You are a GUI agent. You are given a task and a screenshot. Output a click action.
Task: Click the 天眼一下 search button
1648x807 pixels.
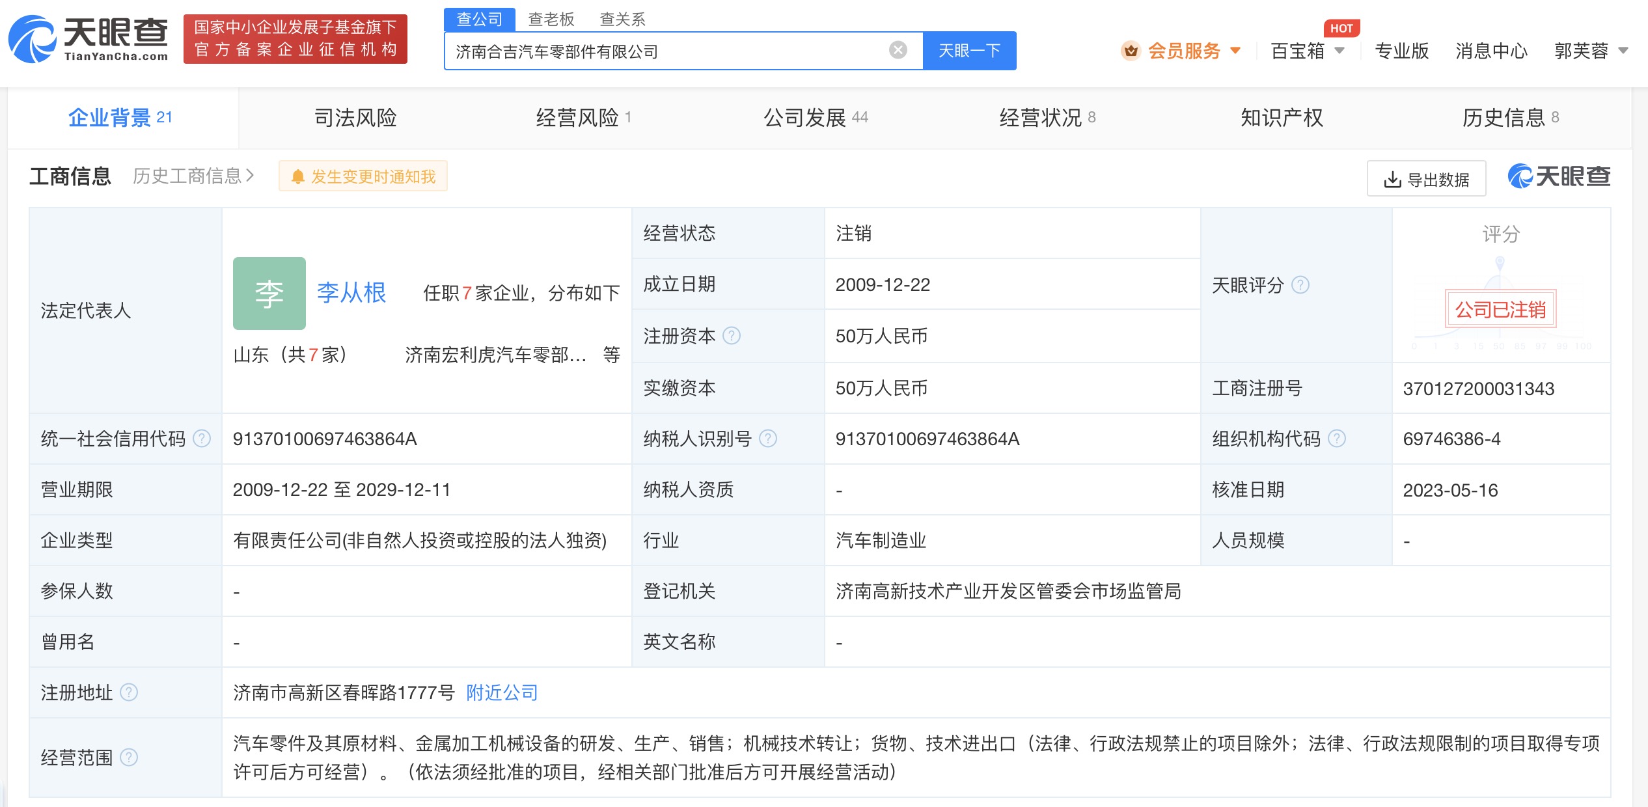point(969,51)
